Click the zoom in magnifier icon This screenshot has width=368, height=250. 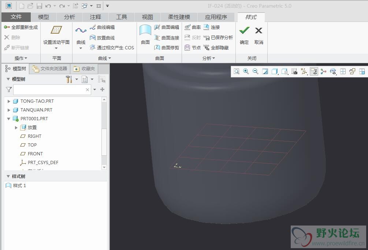click(x=246, y=72)
